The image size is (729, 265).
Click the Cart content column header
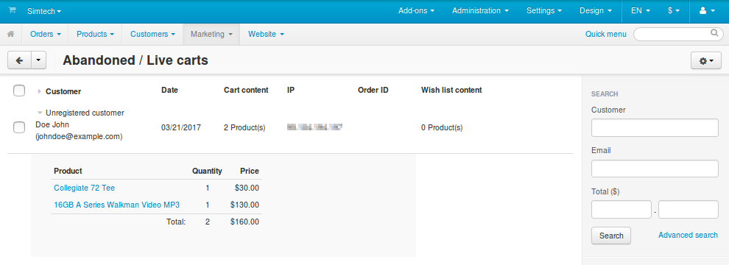pyautogui.click(x=246, y=91)
